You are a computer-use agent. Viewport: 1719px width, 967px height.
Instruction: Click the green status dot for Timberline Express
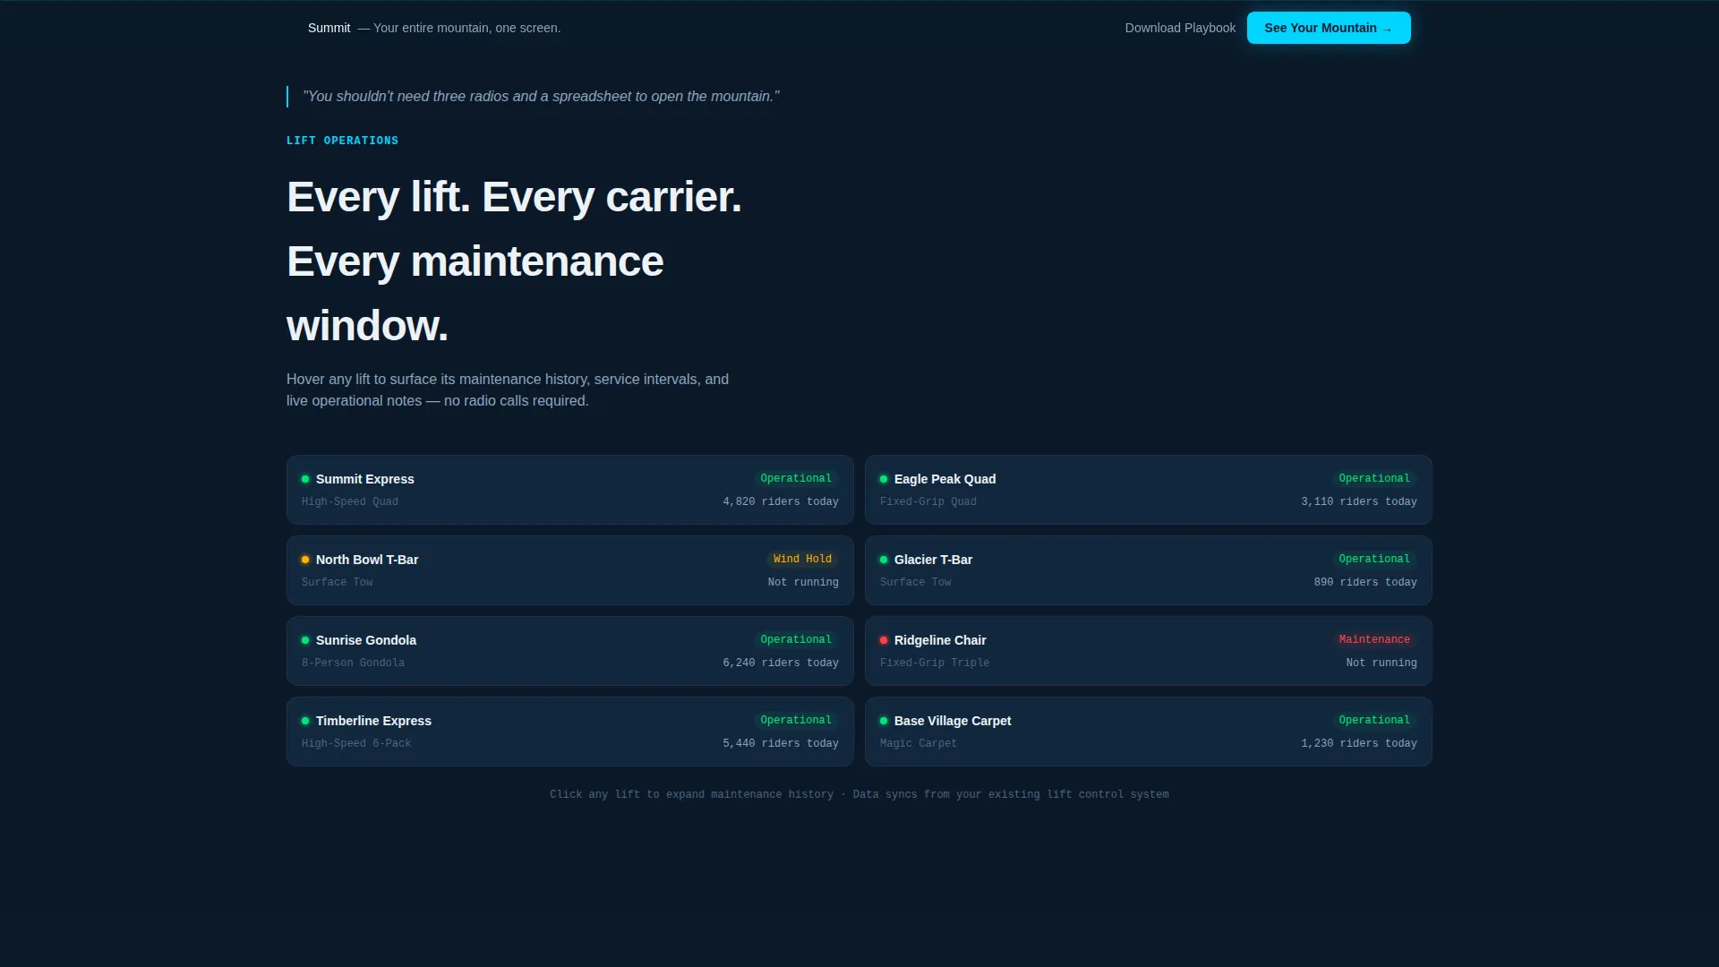[x=305, y=721]
